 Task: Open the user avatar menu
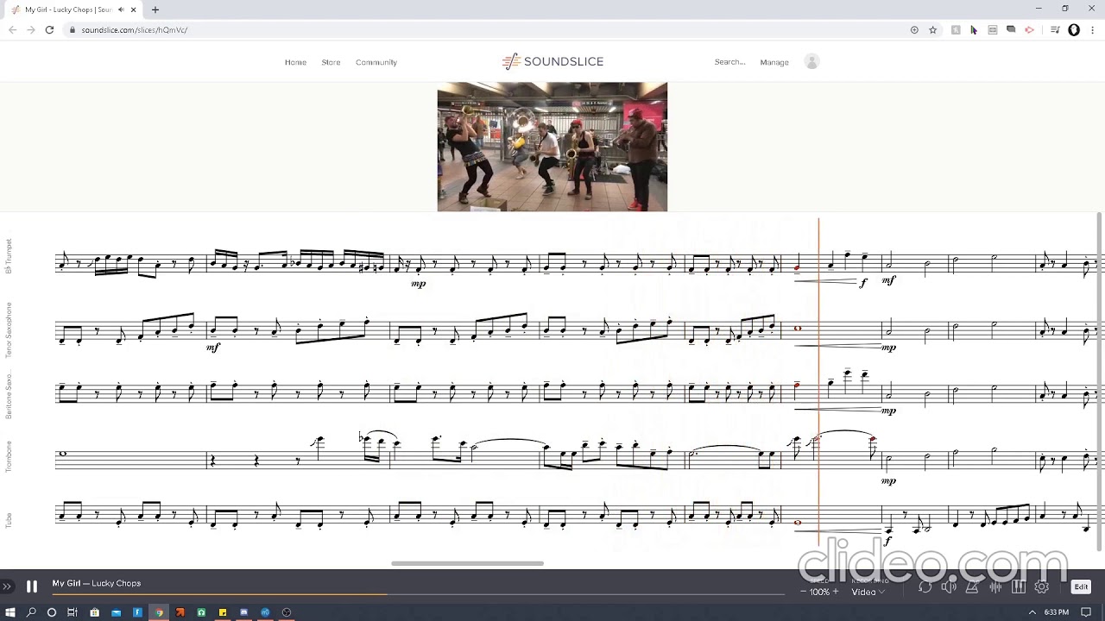811,61
